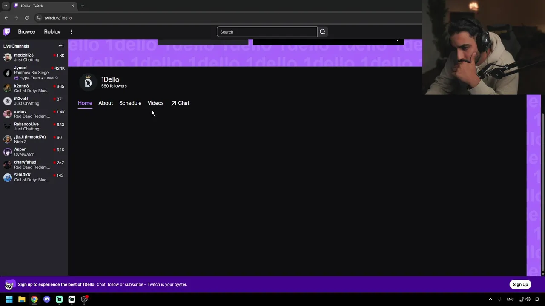Switch to the Schedule tab

click(x=130, y=103)
